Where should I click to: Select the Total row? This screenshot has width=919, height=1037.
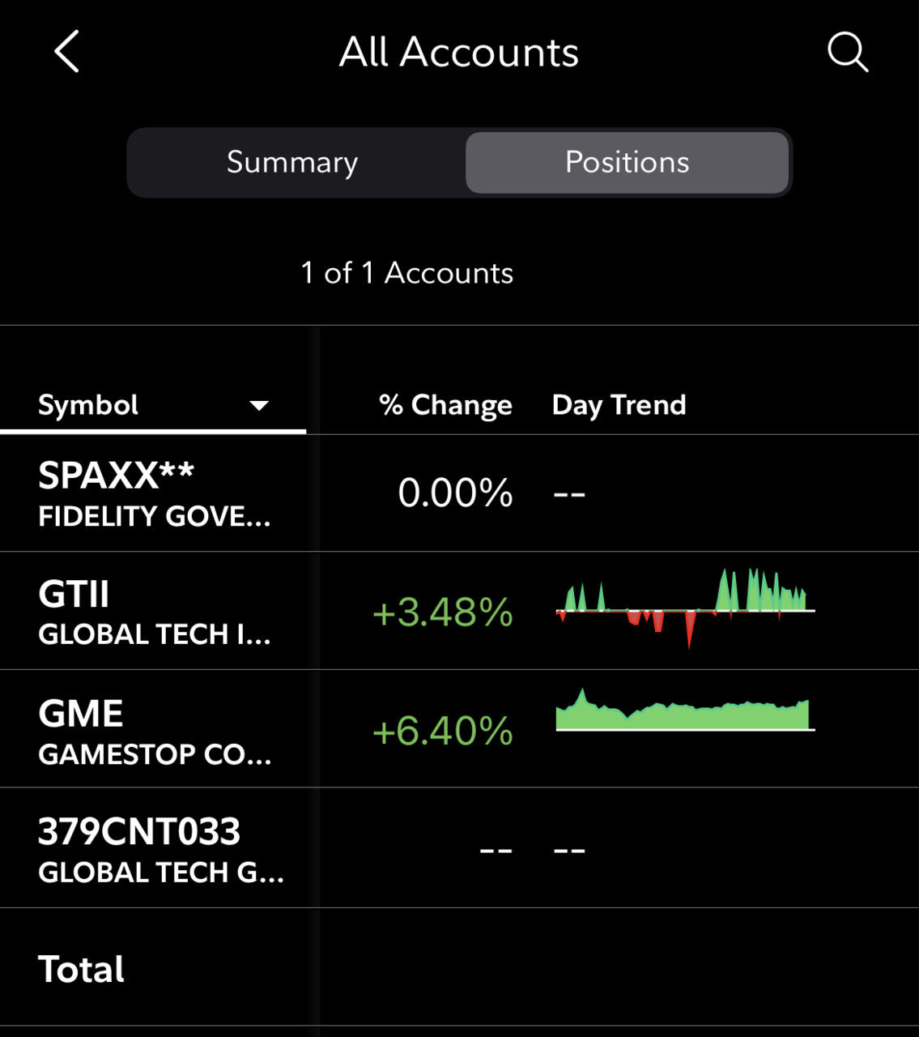point(459,967)
